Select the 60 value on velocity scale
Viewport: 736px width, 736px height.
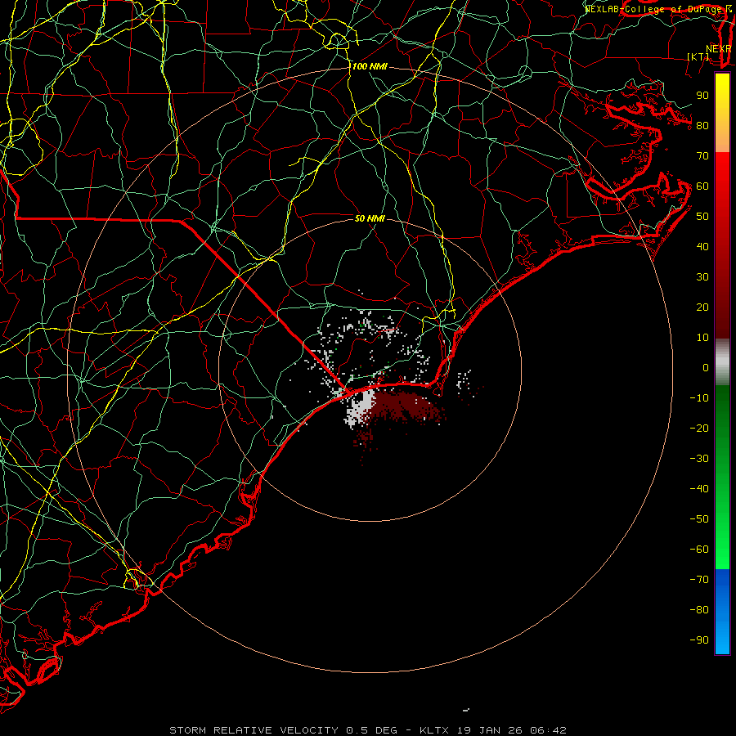702,186
